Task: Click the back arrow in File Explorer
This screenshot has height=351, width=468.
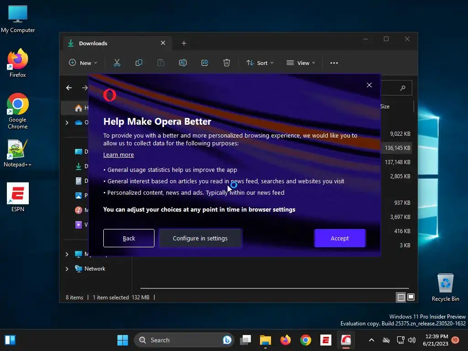Action: tap(69, 88)
